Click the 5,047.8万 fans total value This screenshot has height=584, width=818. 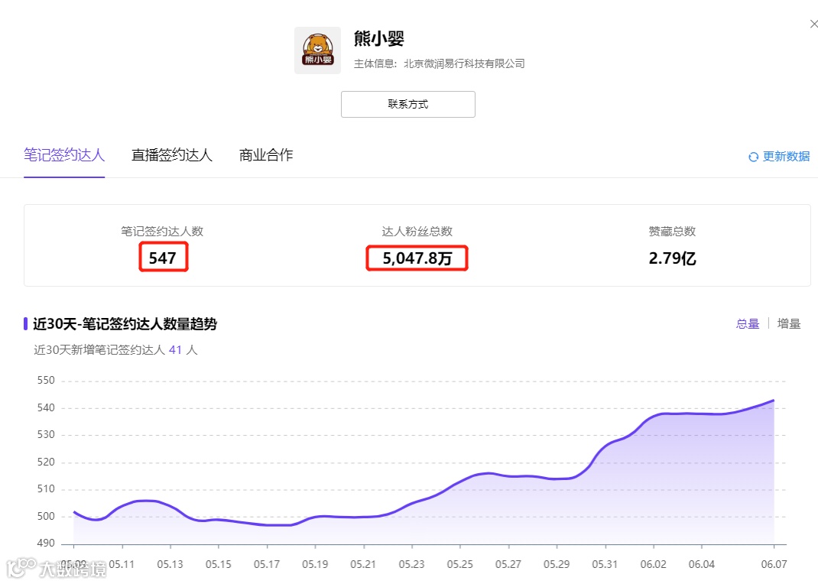click(x=417, y=258)
